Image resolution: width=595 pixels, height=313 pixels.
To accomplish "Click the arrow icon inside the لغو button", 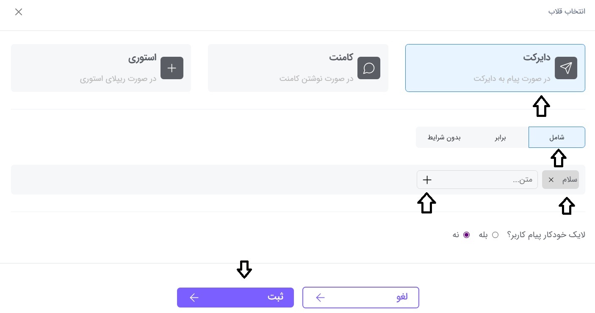I will (321, 297).
